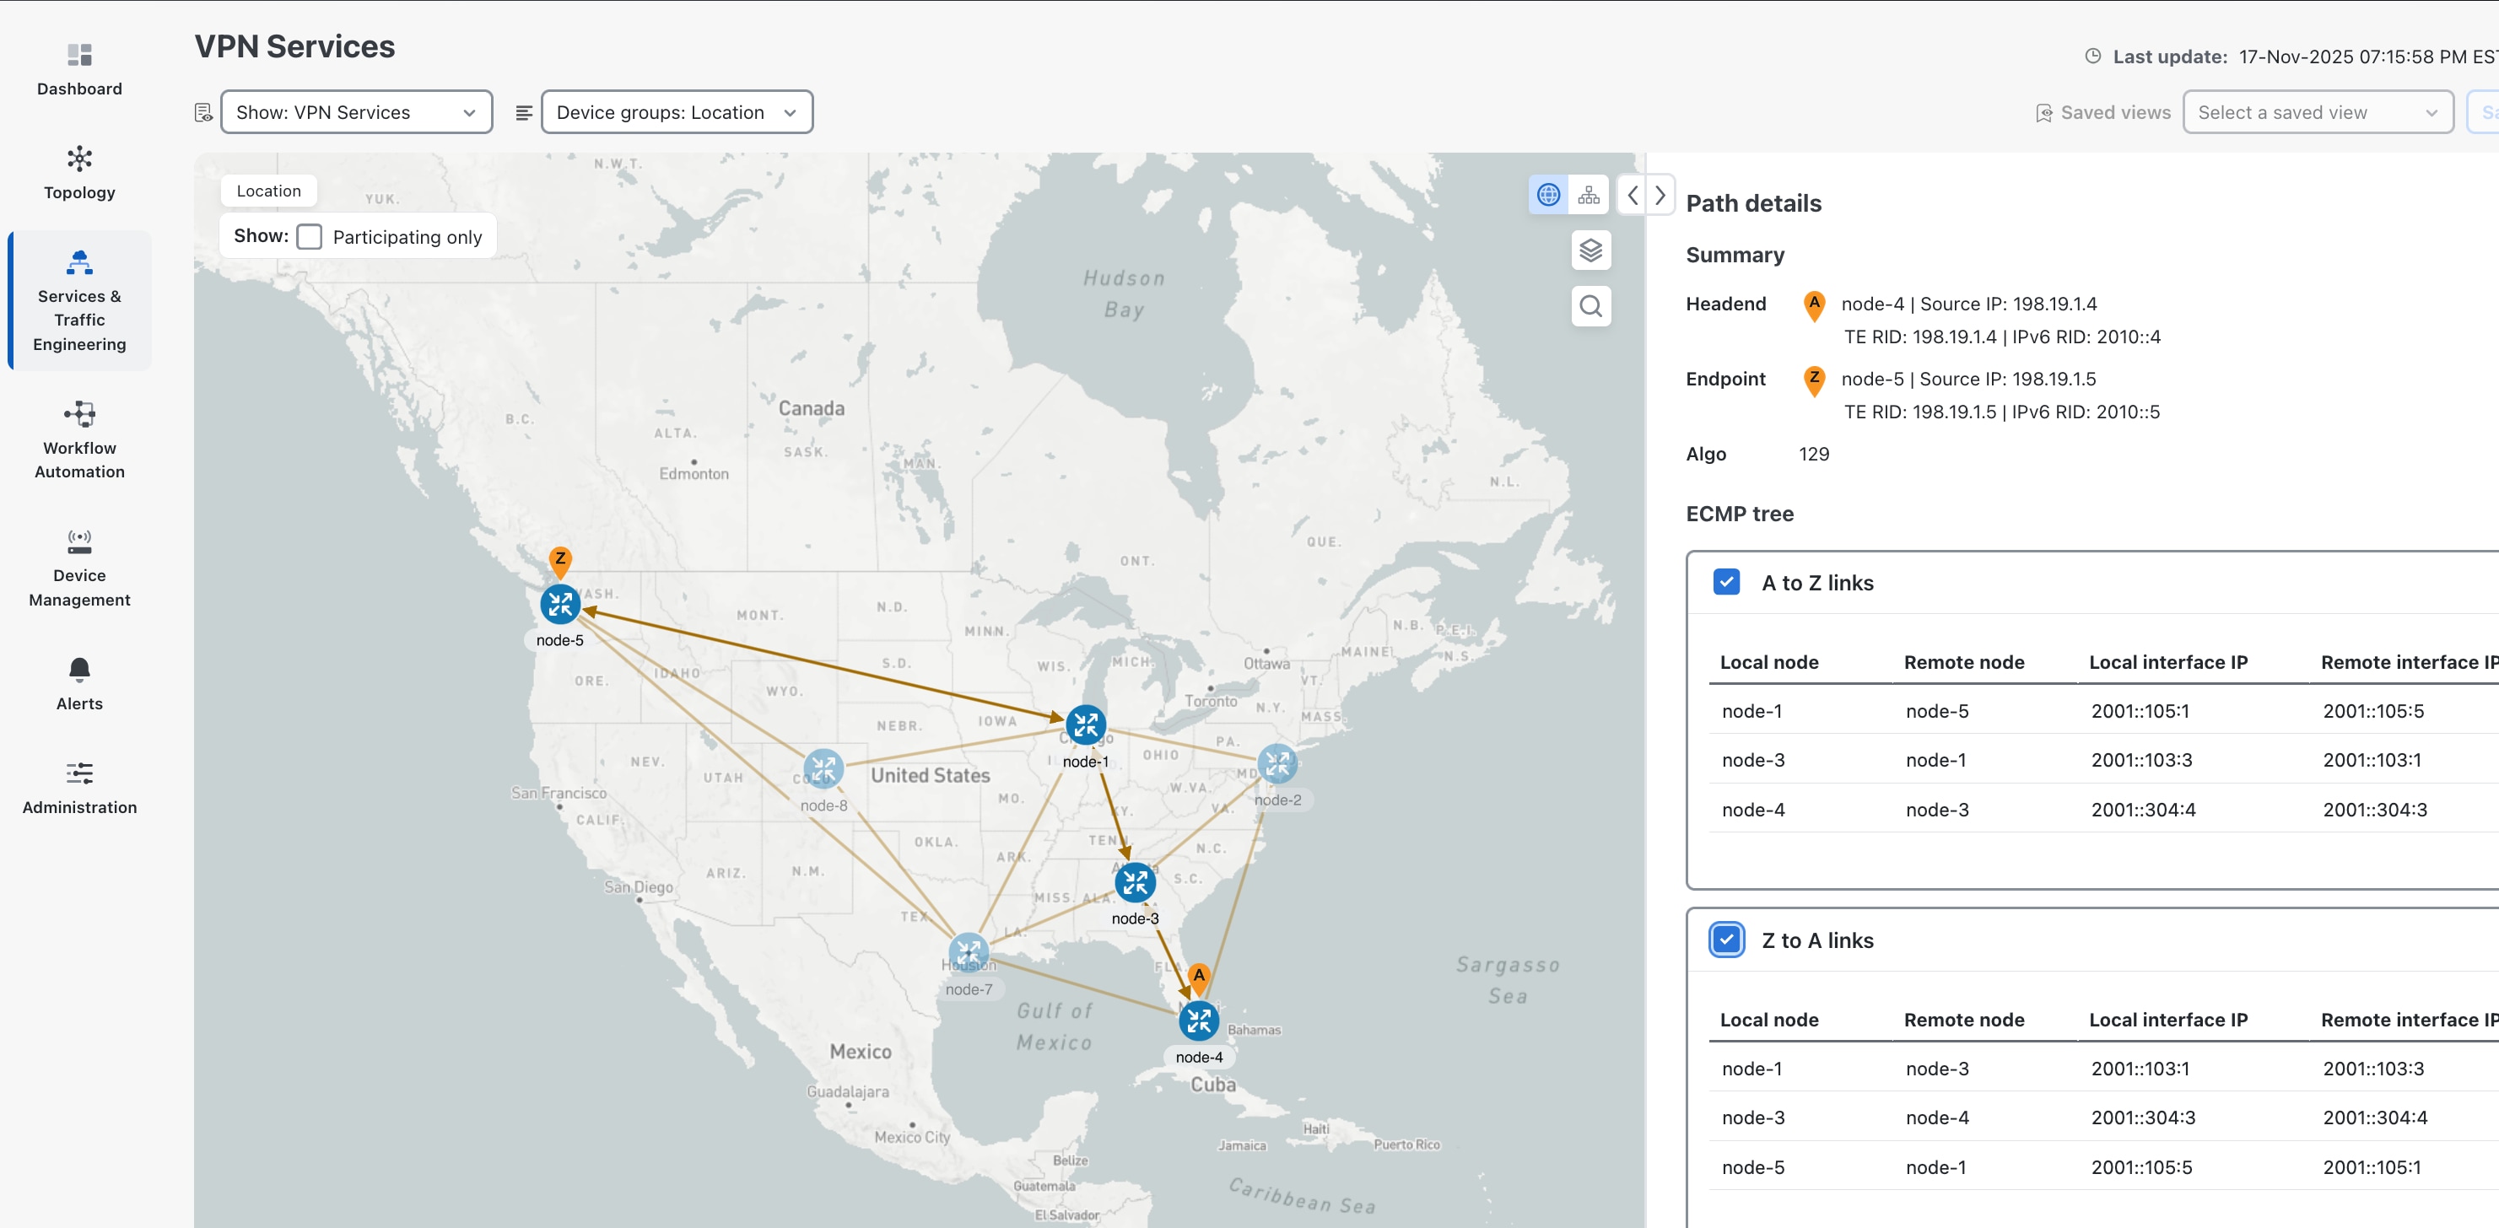Viewport: 2499px width, 1228px height.
Task: Select node-2 router on the map
Action: 1277,764
